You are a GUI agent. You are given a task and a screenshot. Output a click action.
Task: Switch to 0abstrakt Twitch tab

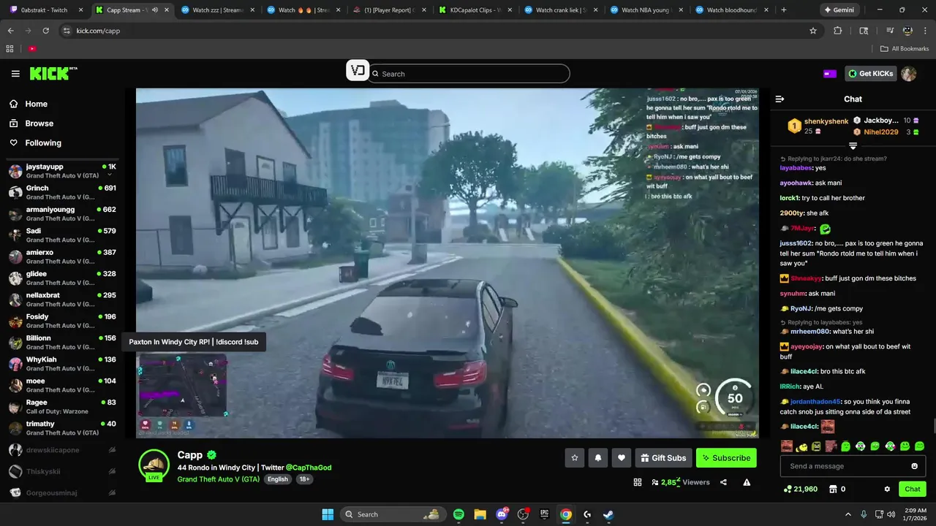point(44,10)
